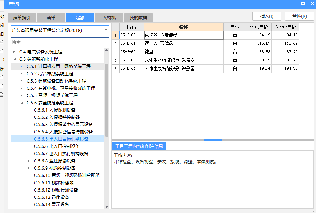The height and width of the screenshot is (213, 316).
Task: Expand C.5.5 音频、视频系统工程 node
Action: pyautogui.click(x=21, y=95)
